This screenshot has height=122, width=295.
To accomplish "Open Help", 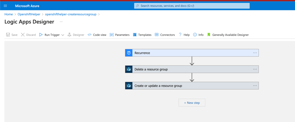I will [x=187, y=35].
